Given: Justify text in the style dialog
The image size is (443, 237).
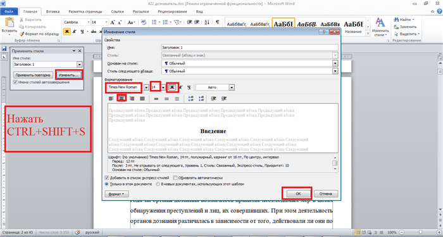Looking at the screenshot, I should [142, 98].
